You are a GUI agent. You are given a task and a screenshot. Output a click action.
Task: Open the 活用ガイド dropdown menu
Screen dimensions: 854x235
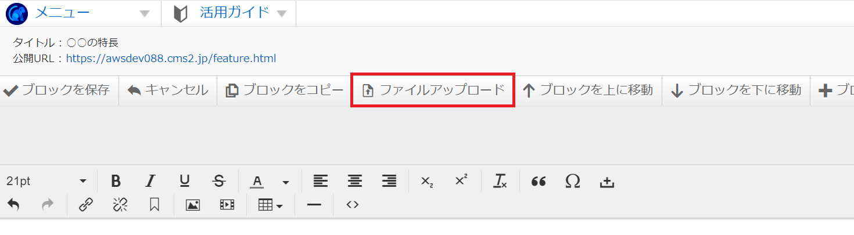[x=229, y=13]
